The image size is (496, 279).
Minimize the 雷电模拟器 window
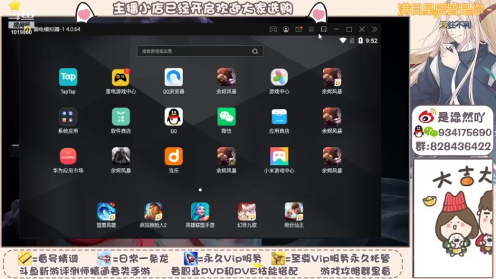337,29
